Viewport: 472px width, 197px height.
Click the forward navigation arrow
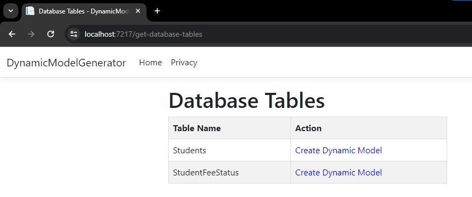(x=31, y=34)
